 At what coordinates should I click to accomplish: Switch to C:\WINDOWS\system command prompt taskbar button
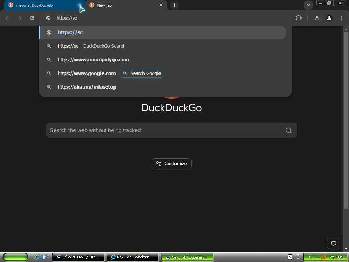click(78, 257)
